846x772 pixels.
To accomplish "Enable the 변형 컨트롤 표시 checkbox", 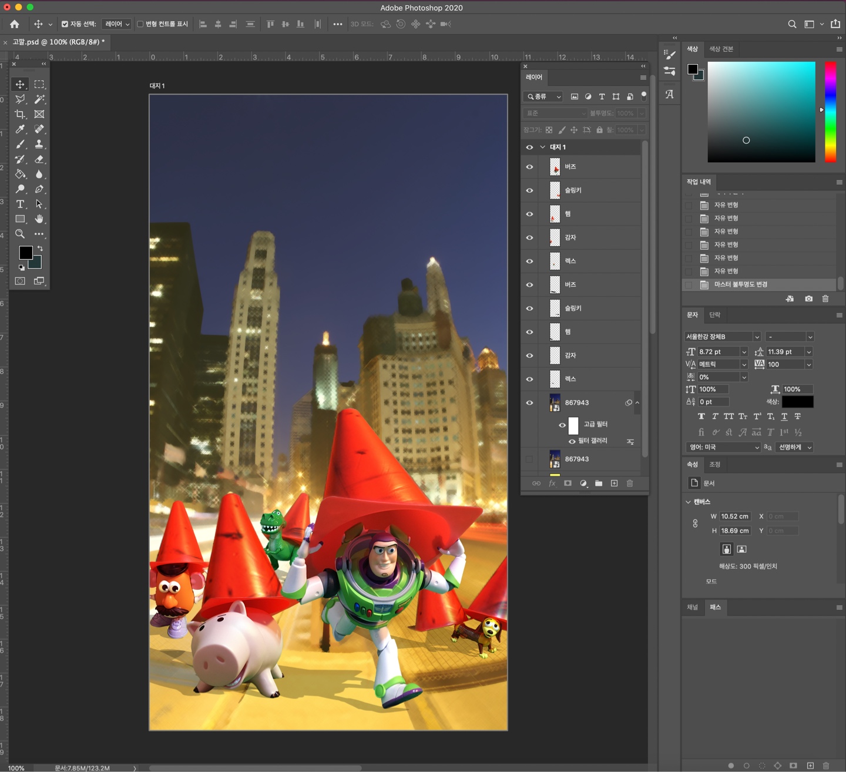I will click(x=140, y=24).
